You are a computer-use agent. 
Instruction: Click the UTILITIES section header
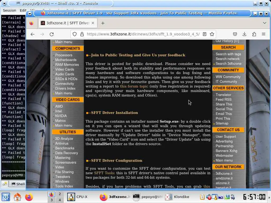pyautogui.click(x=68, y=132)
